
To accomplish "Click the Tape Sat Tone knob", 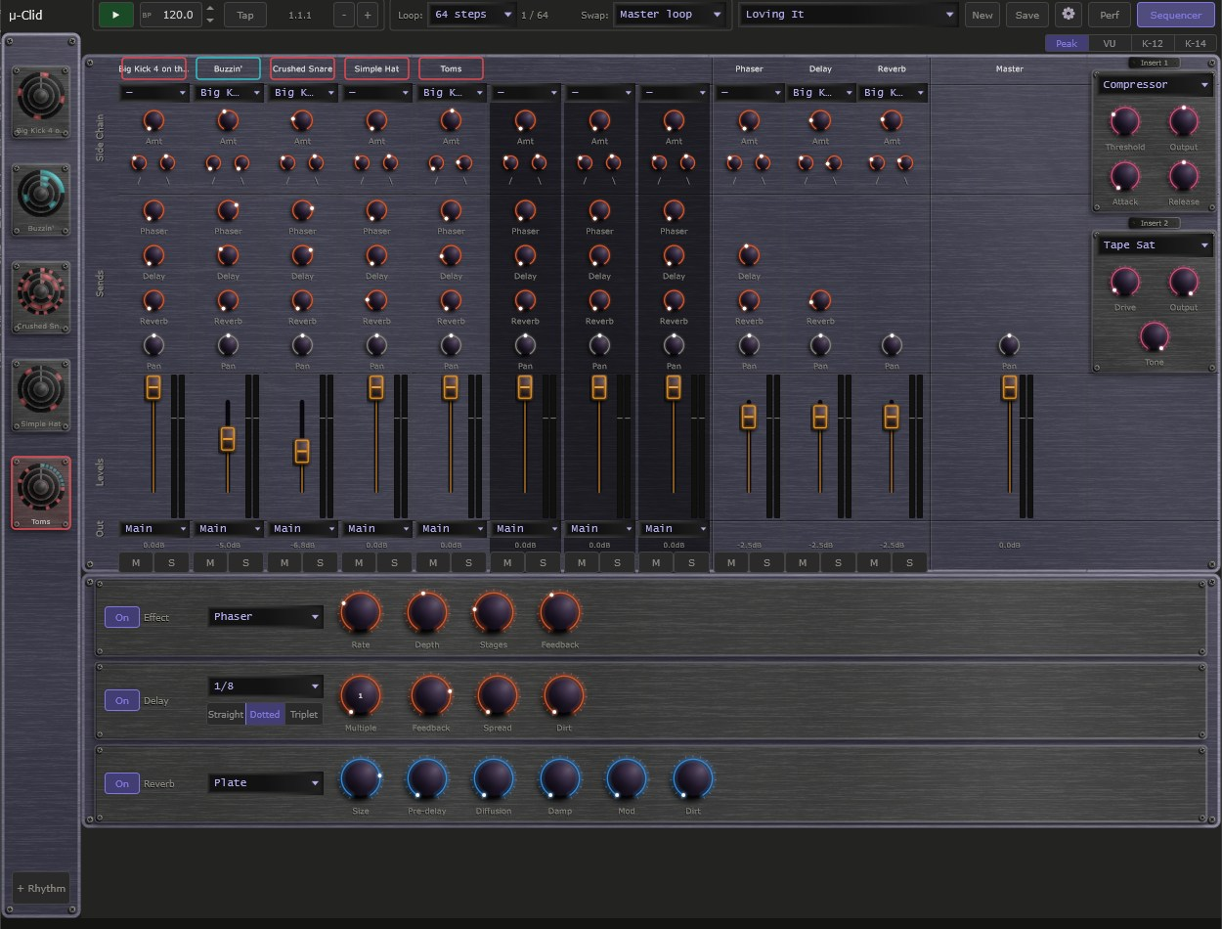I will (x=1155, y=337).
